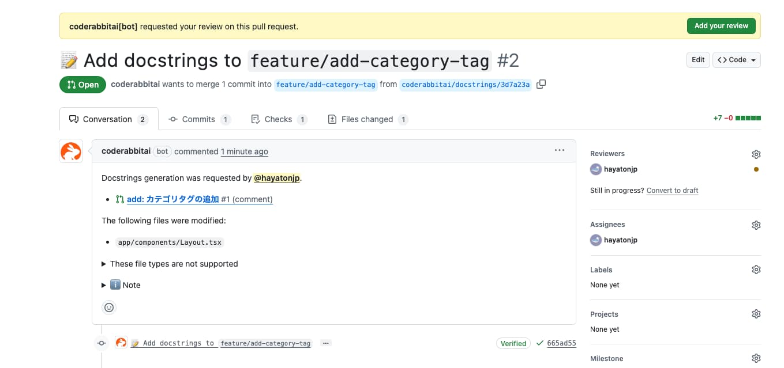Click the Add your review button
Screen dimensions: 784x368
(x=721, y=26)
